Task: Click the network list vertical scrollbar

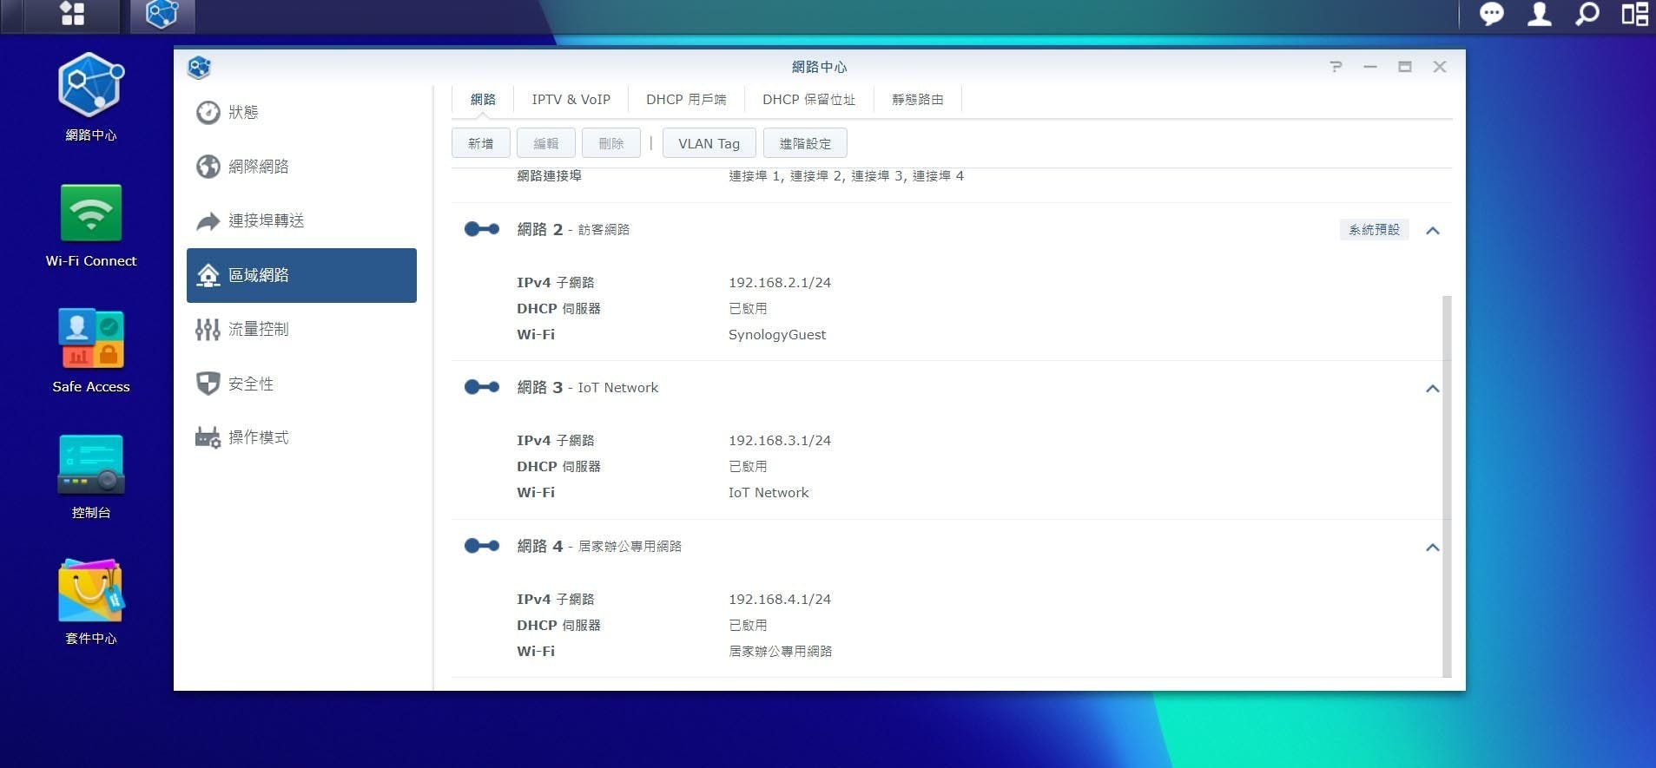Action: click(1446, 484)
